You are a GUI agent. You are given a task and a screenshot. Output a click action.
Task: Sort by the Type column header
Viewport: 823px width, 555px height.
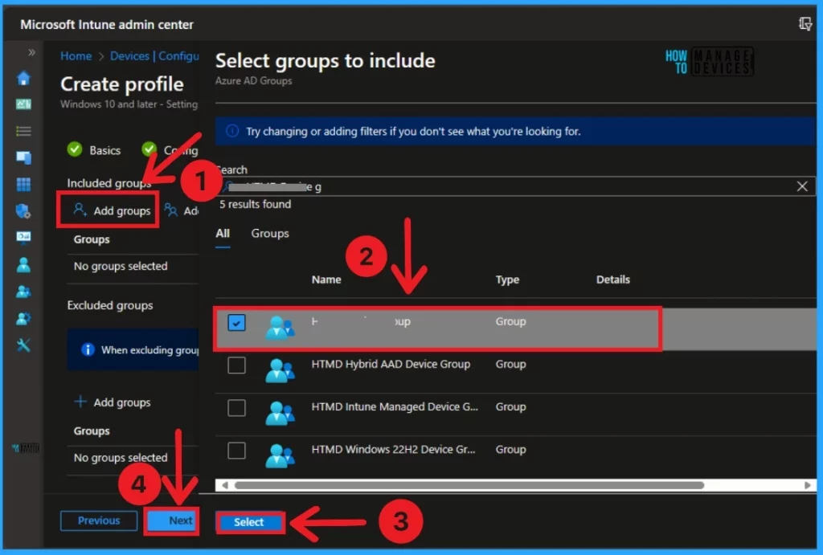coord(507,280)
